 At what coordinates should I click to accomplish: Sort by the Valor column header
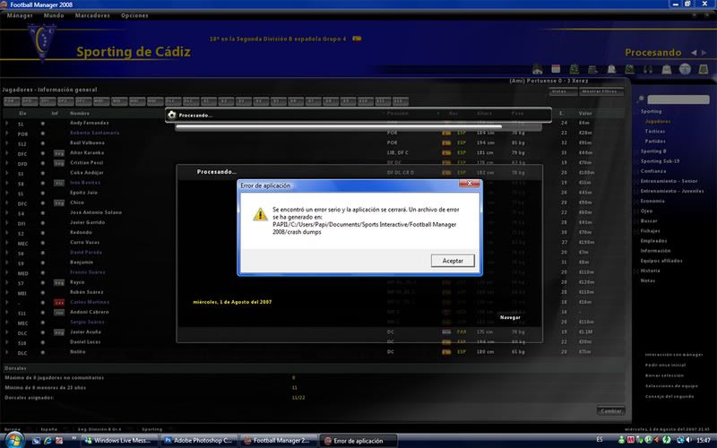[585, 113]
